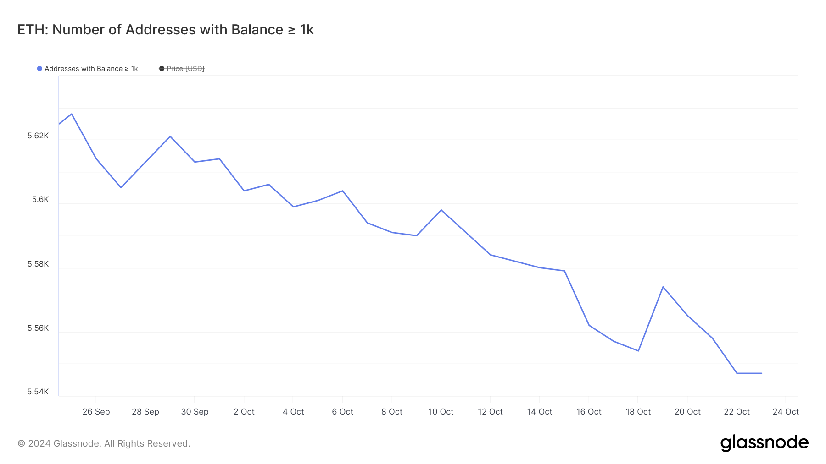Viewport: 826px width, 464px height.
Task: Enable the struck-through Price [USD] series
Action: point(185,69)
